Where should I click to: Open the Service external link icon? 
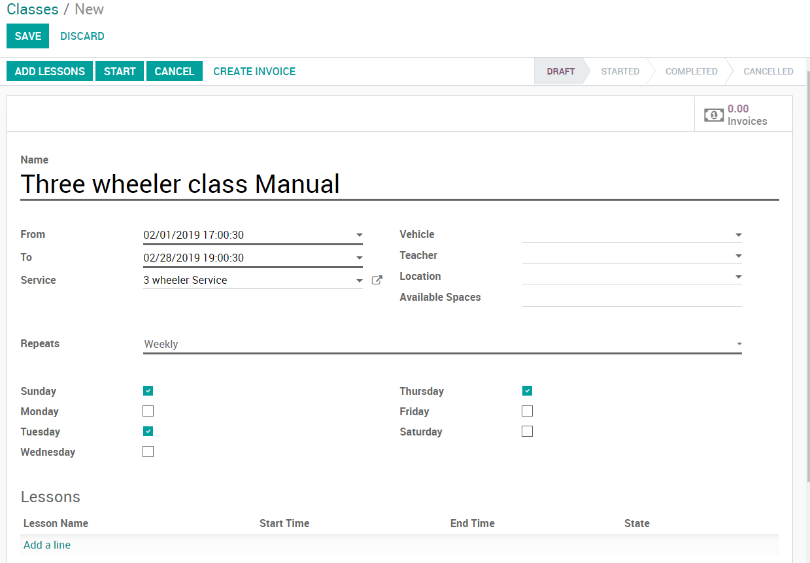(377, 280)
